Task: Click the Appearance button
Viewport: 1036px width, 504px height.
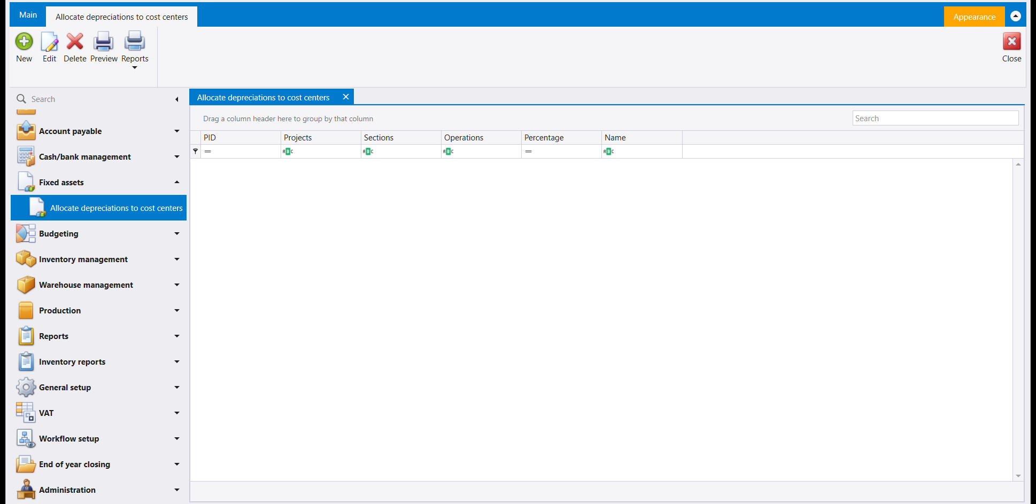Action: tap(974, 17)
